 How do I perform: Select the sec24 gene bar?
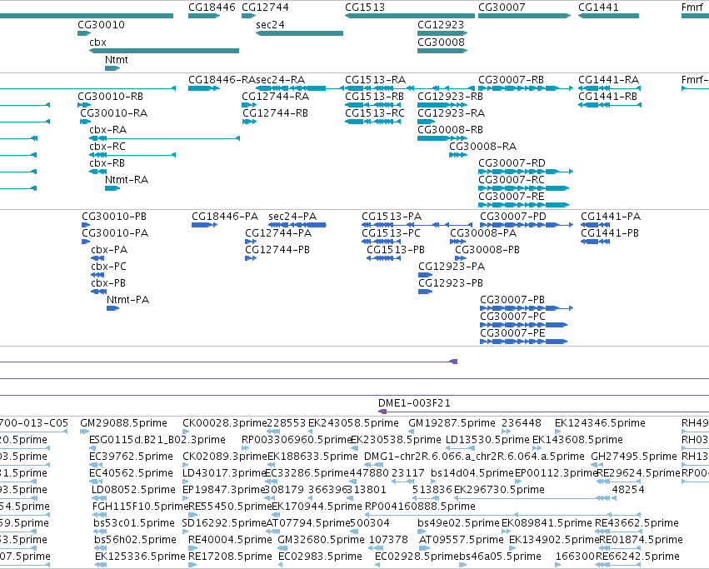299,33
